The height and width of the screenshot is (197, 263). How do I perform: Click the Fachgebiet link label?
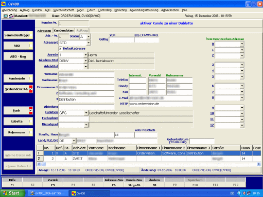(50, 118)
